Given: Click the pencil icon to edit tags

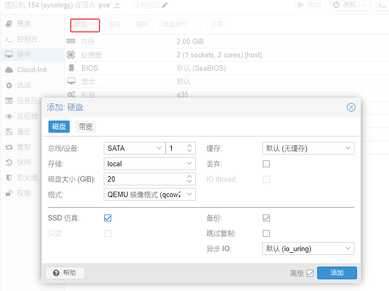Looking at the screenshot, I should tap(164, 5).
